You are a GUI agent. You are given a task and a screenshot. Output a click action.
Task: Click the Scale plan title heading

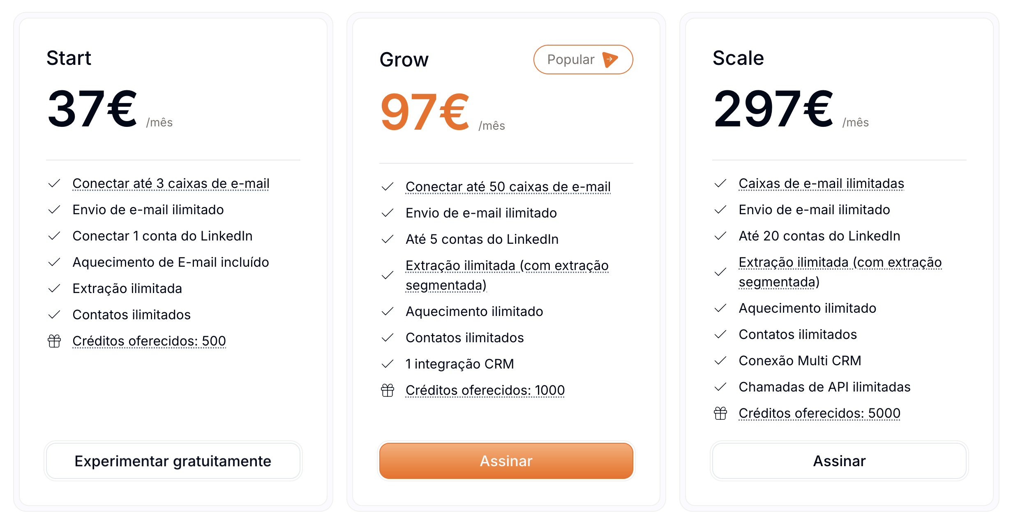click(x=738, y=58)
